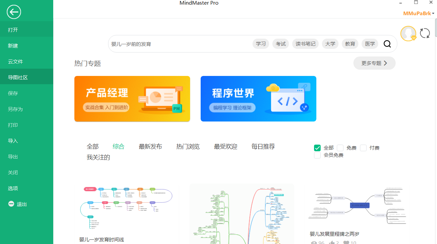
Task: Open the MMuPaBrk account dropdown
Action: pyautogui.click(x=419, y=14)
